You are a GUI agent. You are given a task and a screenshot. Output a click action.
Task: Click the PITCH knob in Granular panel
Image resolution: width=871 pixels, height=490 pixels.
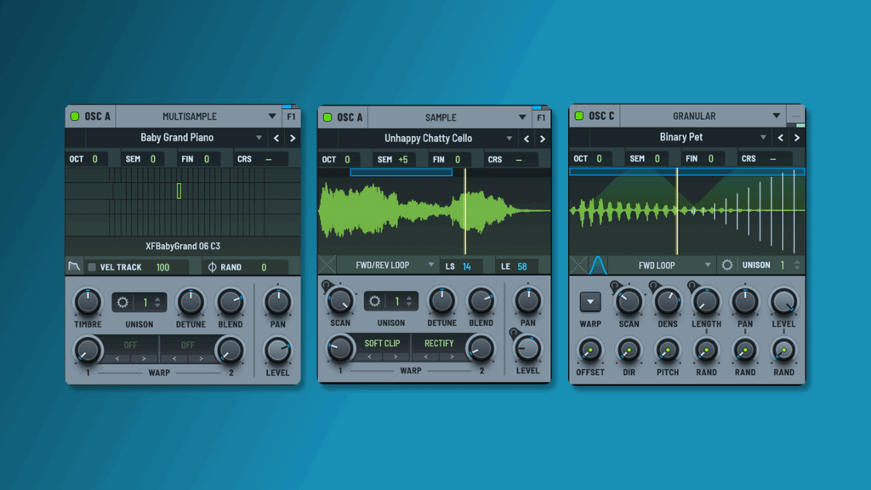point(668,350)
